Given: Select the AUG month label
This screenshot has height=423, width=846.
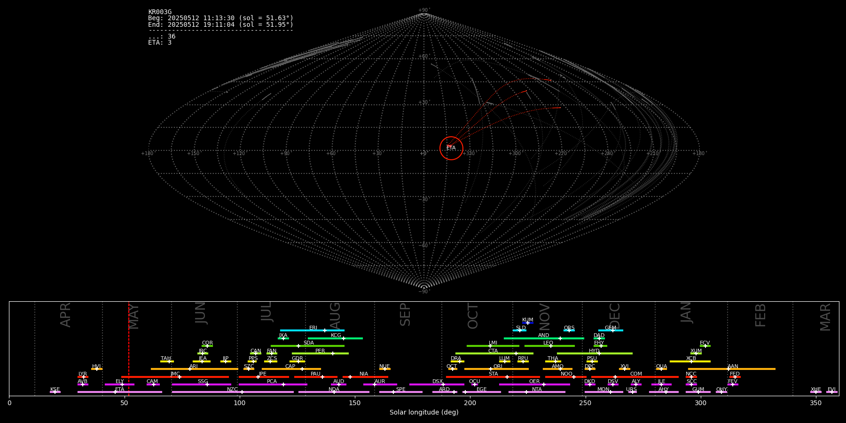Looking at the screenshot, I should (335, 316).
